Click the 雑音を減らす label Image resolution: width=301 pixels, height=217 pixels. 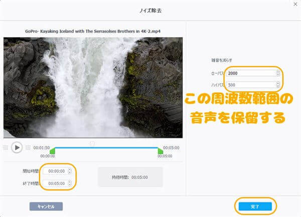pos(222,60)
